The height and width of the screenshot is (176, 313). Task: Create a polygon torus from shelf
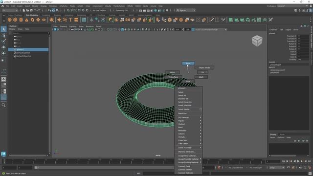click(x=32, y=20)
